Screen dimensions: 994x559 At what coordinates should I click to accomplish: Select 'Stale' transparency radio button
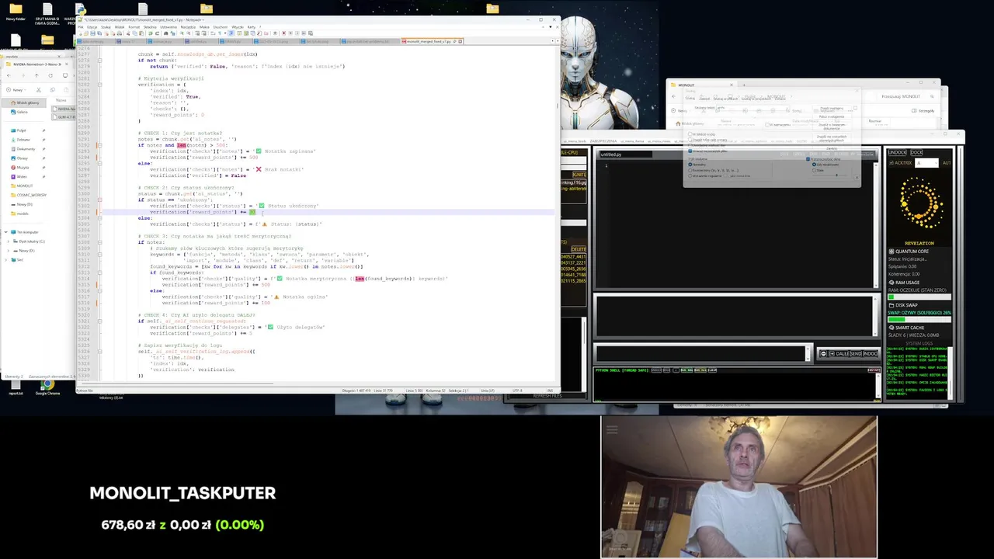814,170
